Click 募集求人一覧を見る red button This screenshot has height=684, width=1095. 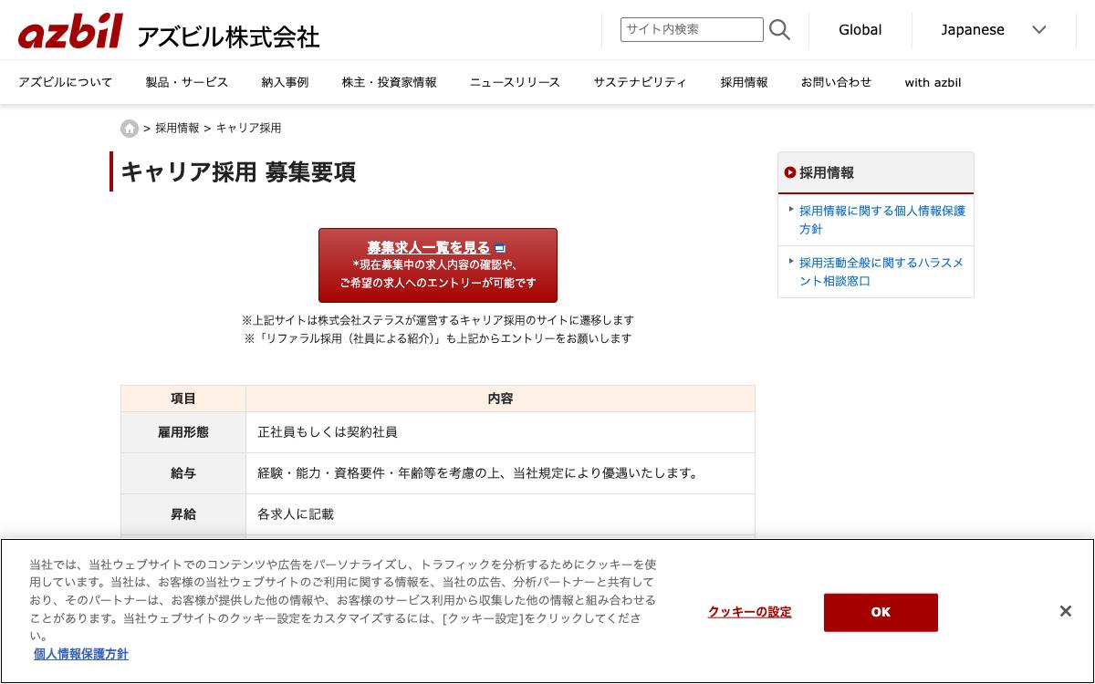438,265
